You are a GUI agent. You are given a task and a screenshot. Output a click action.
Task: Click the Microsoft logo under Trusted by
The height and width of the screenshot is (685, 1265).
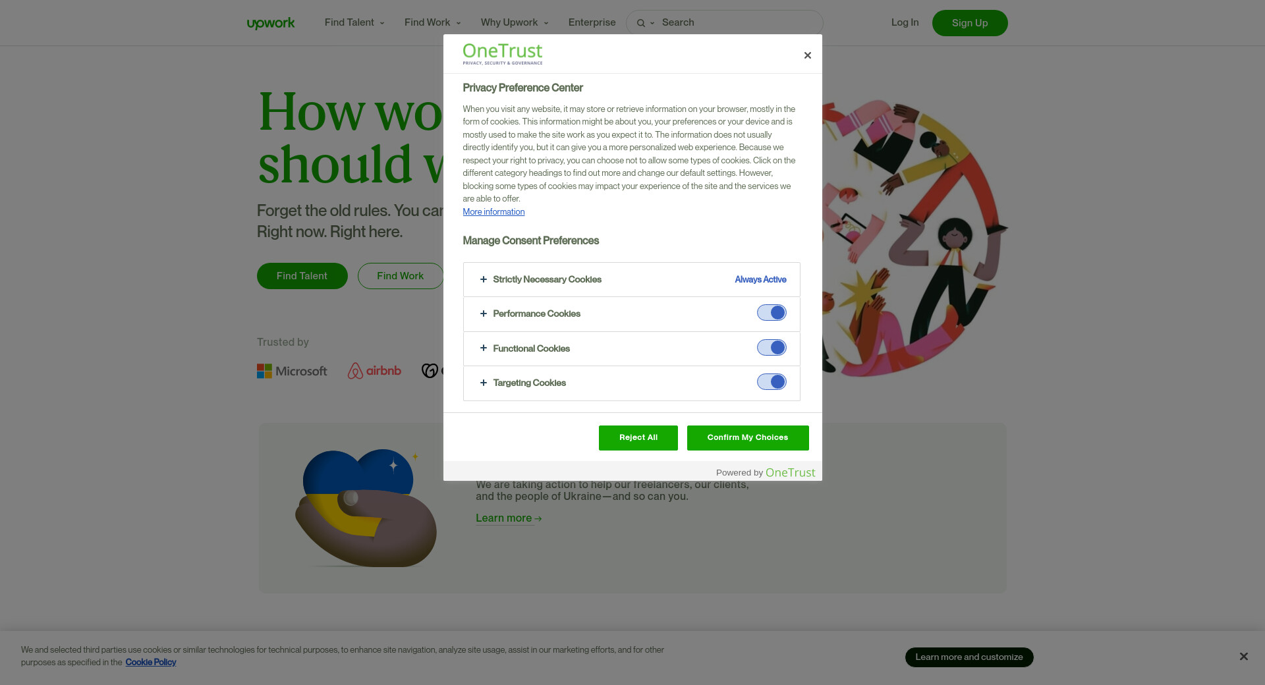pyautogui.click(x=292, y=371)
